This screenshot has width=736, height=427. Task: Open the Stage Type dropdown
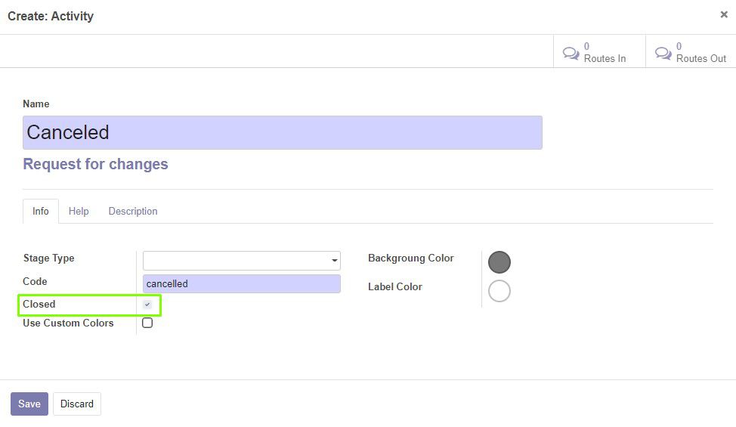coord(241,261)
